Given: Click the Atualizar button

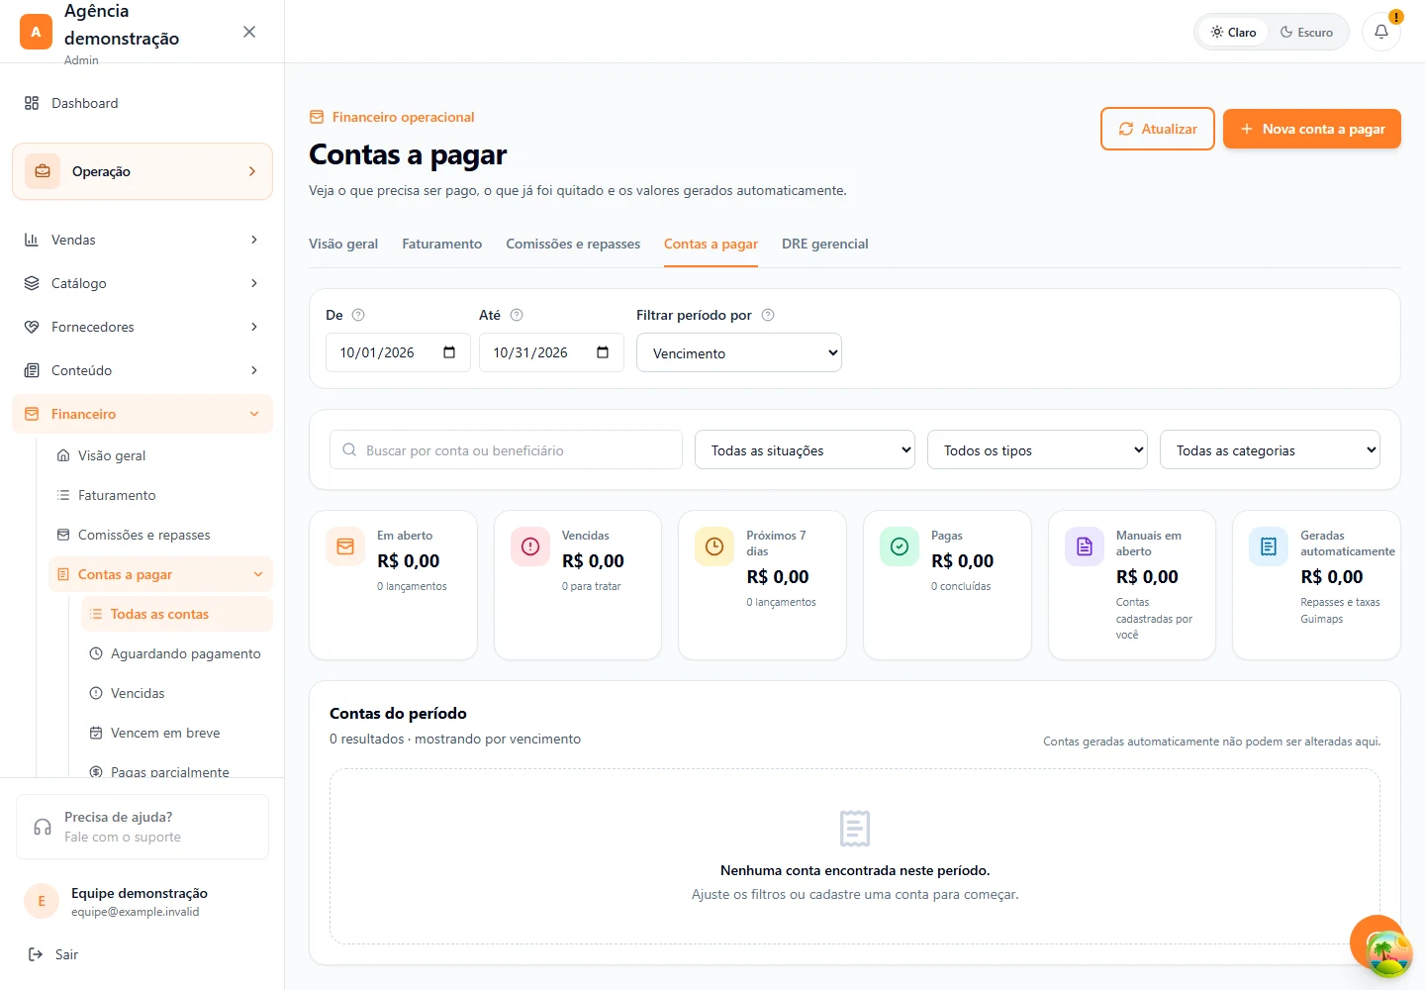Looking at the screenshot, I should pyautogui.click(x=1158, y=129).
